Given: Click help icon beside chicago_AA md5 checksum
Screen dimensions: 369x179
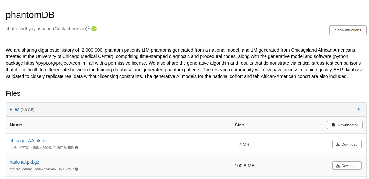Looking at the screenshot, I should coord(77,148).
